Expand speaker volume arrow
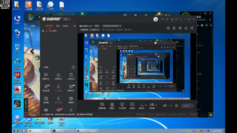The height and width of the screenshot is (133, 237). click(x=156, y=105)
